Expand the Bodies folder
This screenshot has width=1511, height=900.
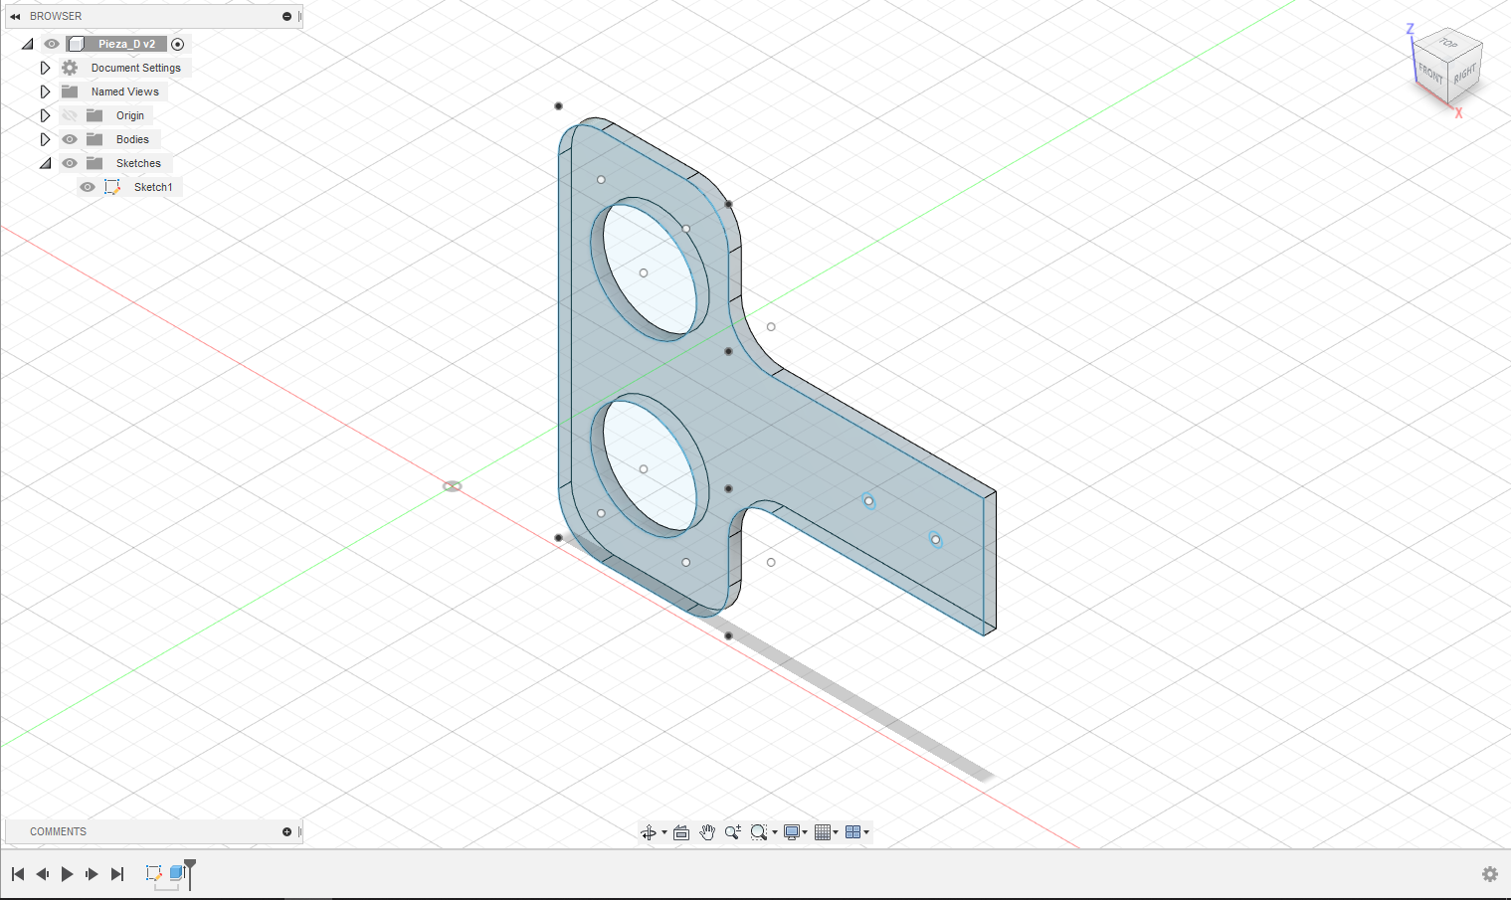(x=45, y=139)
